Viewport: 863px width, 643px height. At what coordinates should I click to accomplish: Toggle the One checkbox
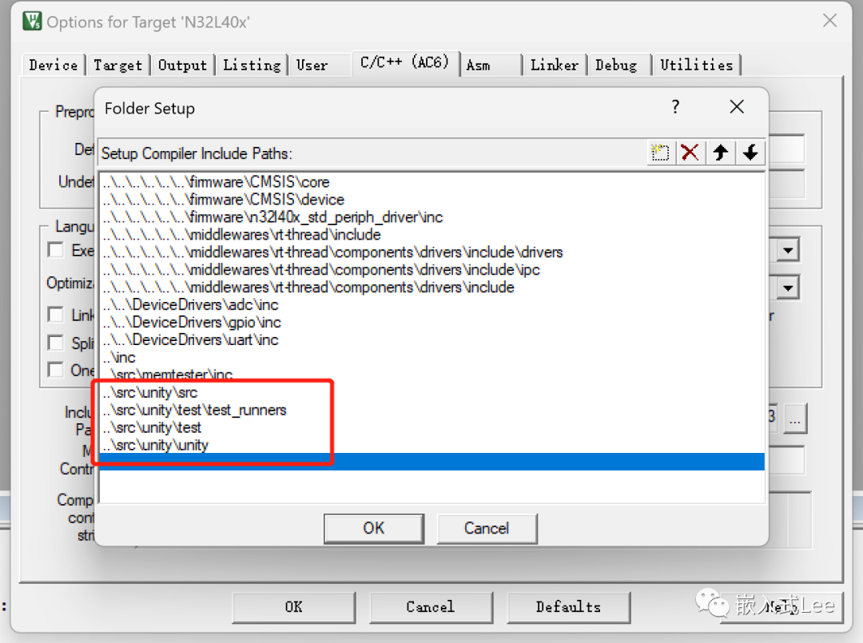[x=55, y=370]
